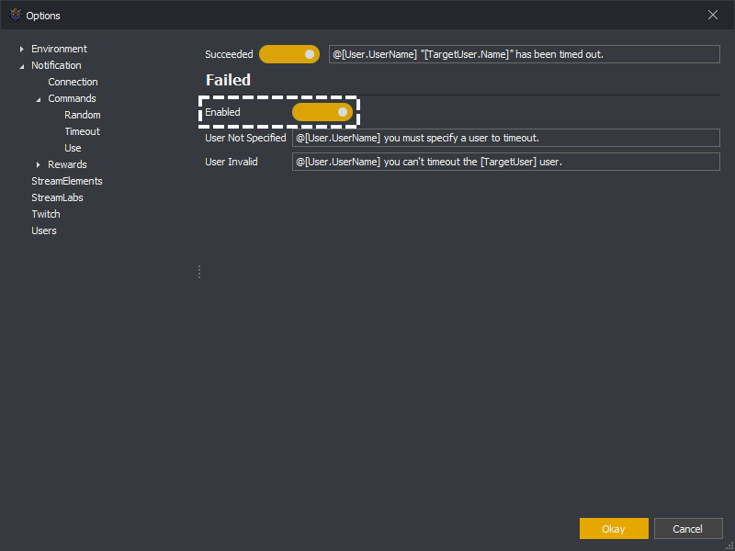Viewport: 735px width, 551px height.
Task: Open the Use command settings
Action: [73, 148]
